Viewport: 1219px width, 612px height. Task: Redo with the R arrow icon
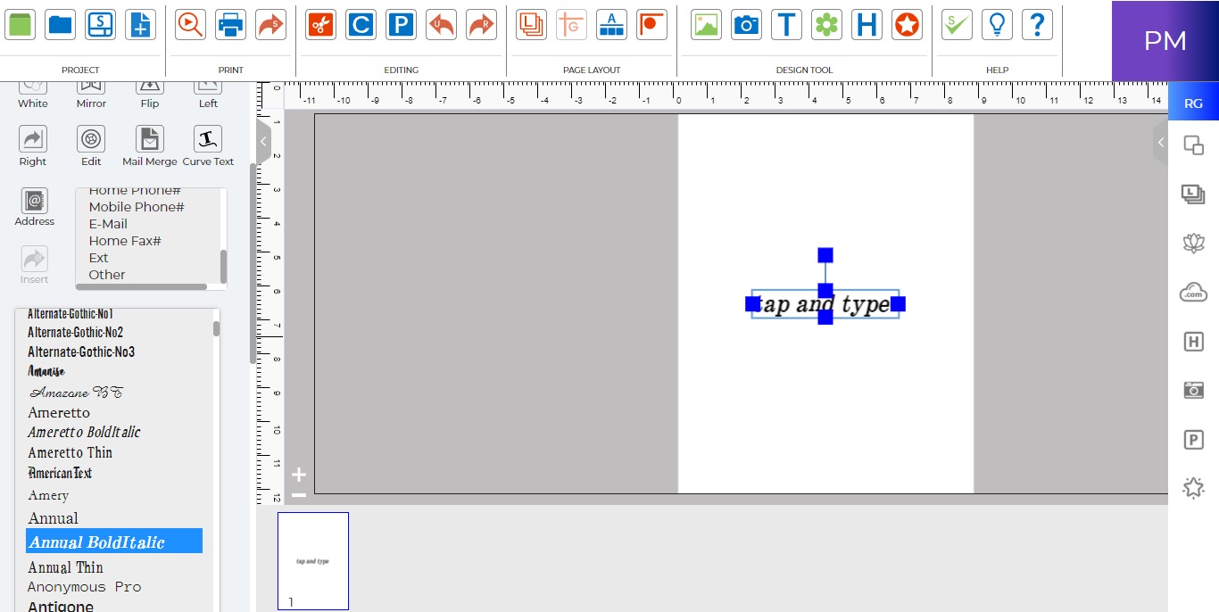(481, 24)
